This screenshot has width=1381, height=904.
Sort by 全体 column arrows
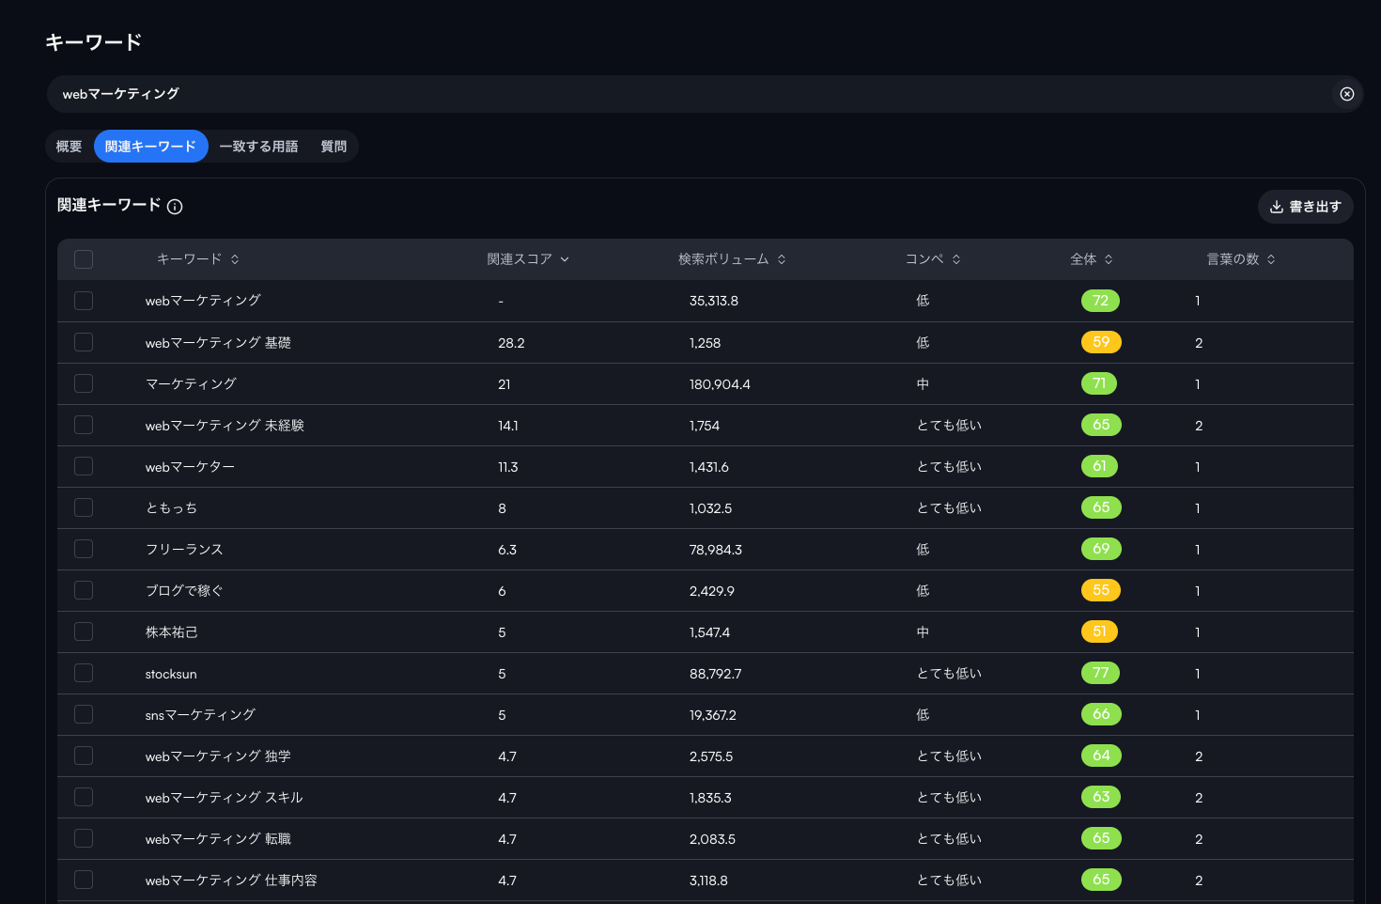[x=1109, y=259]
